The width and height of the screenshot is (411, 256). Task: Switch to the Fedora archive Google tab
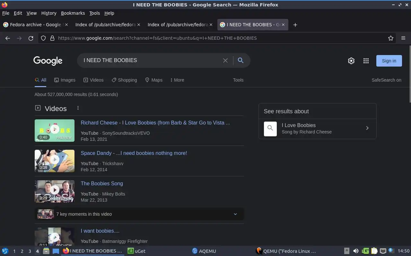(x=35, y=25)
